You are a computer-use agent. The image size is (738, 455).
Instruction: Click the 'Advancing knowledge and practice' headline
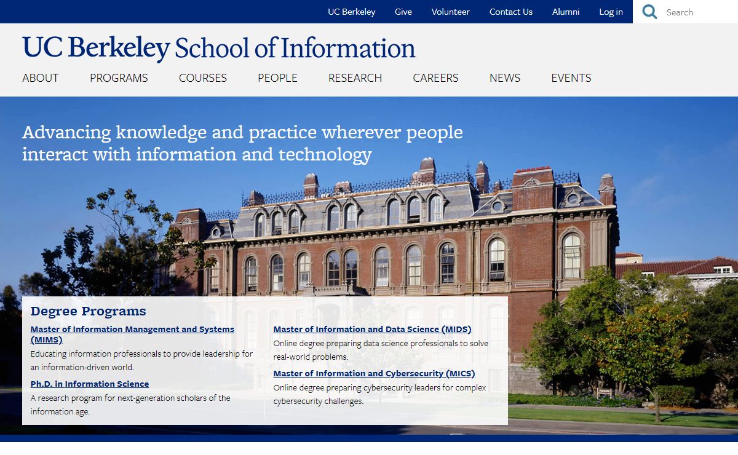pyautogui.click(x=242, y=143)
